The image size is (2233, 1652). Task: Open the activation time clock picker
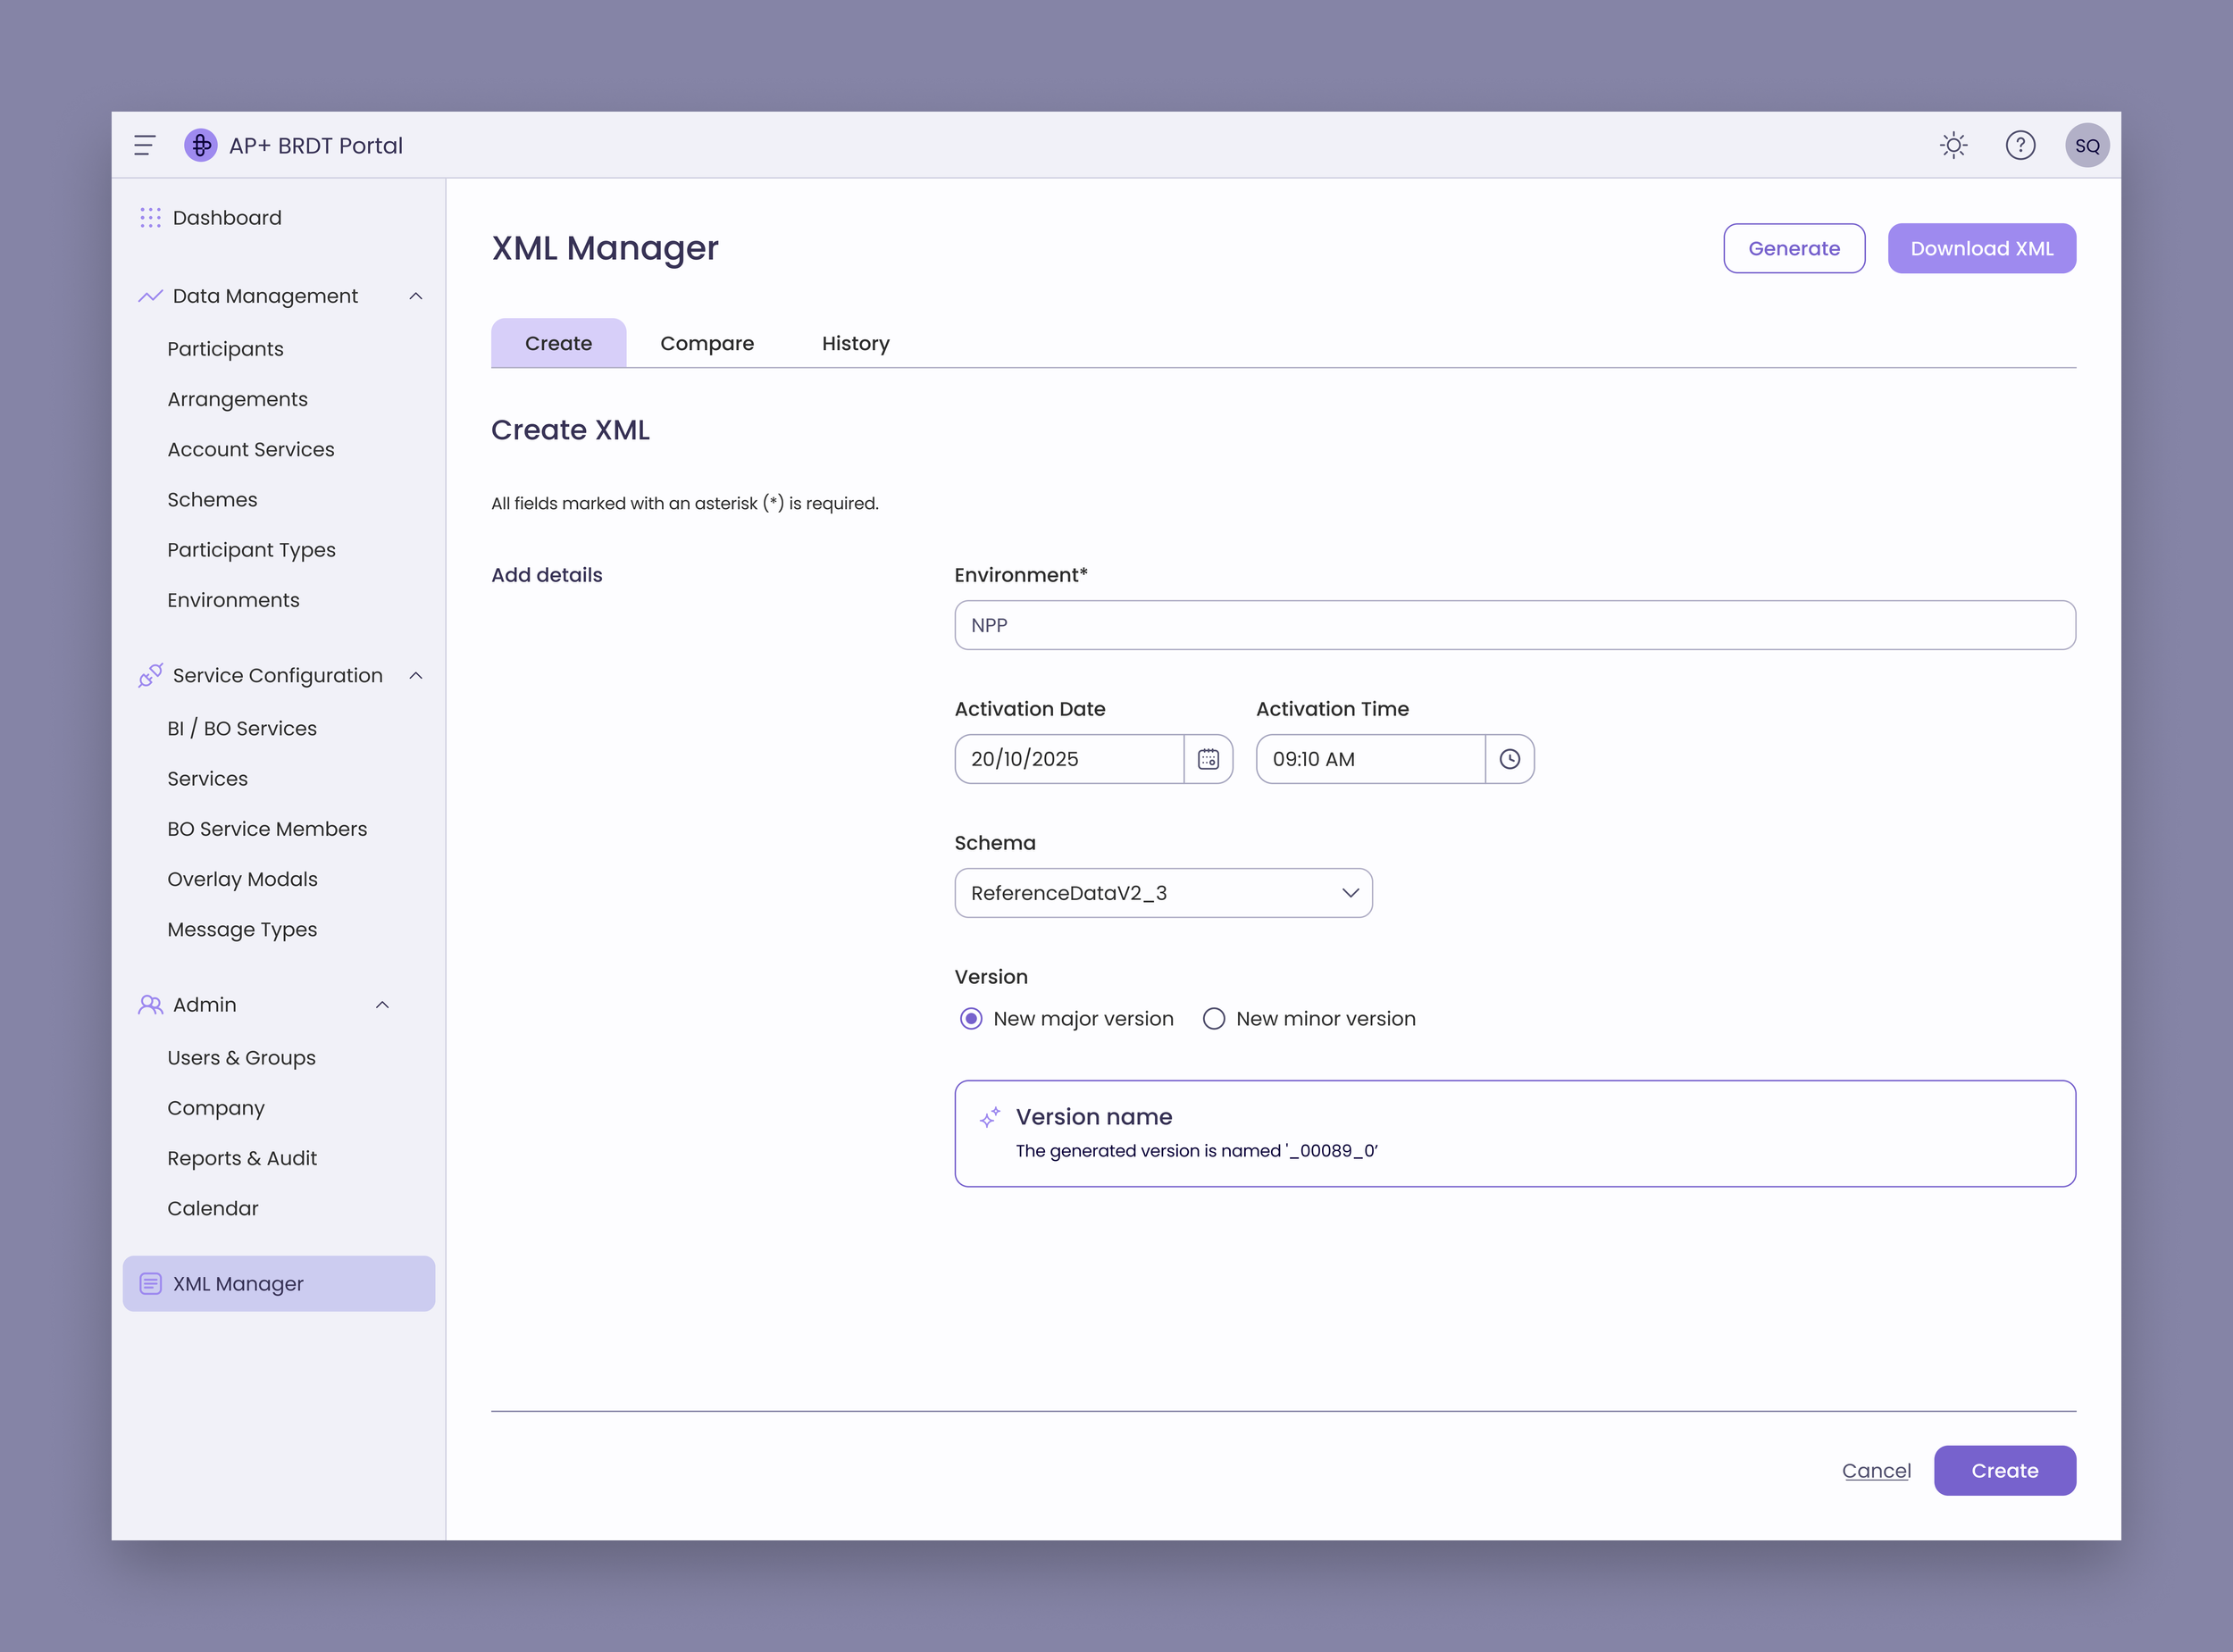(x=1509, y=759)
